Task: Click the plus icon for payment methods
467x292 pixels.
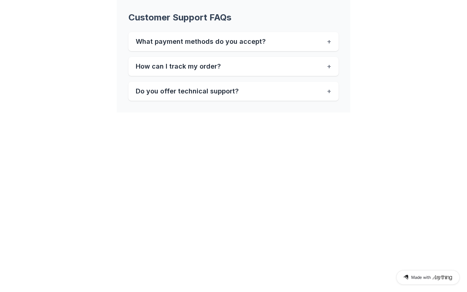Action: click(x=329, y=42)
